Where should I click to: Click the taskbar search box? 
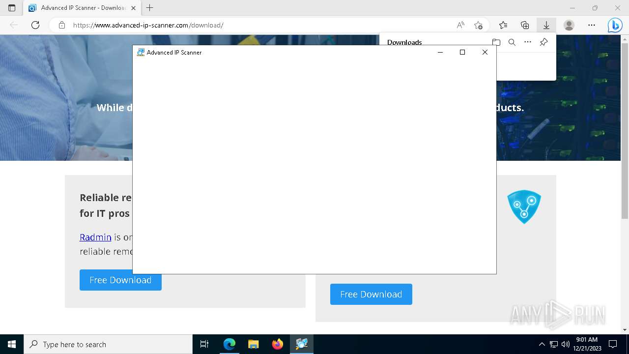tap(108, 344)
